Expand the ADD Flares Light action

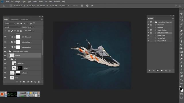[156, 33]
